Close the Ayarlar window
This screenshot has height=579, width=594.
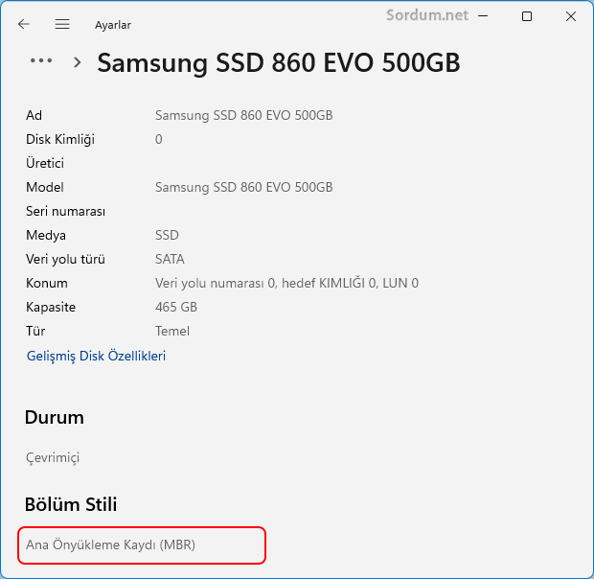570,16
